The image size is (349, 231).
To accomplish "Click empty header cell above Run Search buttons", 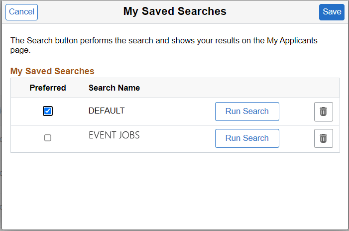I will pos(247,88).
